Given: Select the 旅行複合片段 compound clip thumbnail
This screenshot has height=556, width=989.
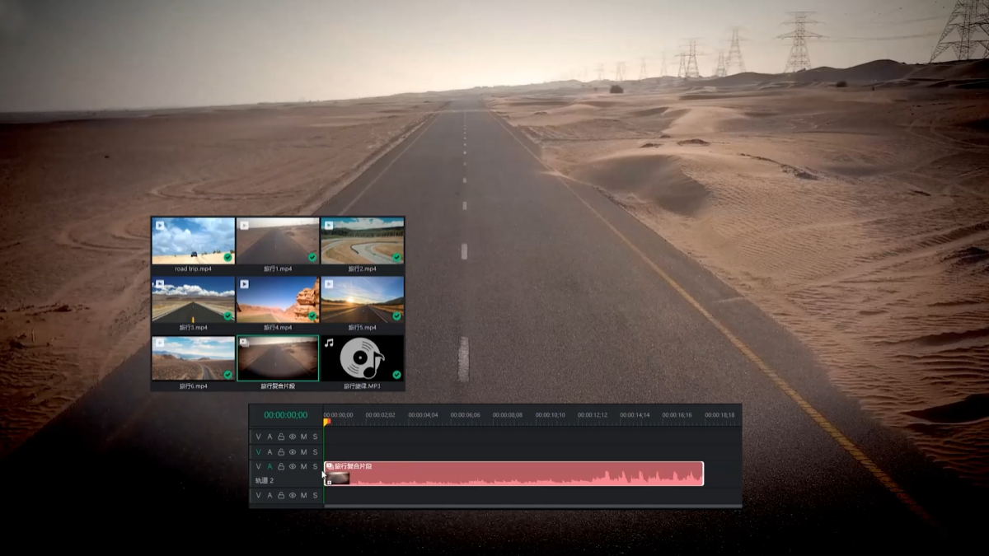Looking at the screenshot, I should pos(278,358).
